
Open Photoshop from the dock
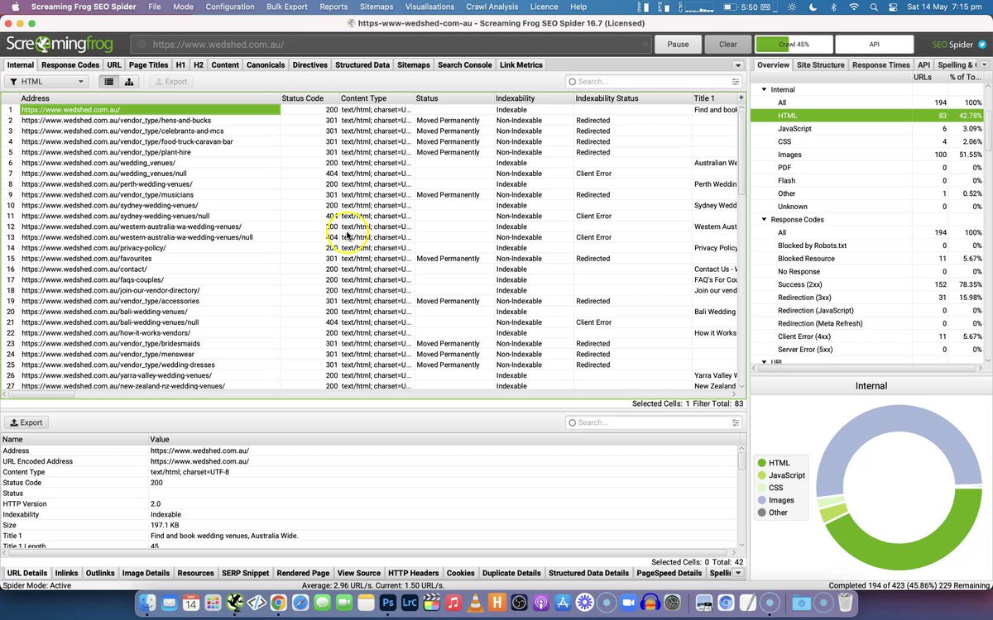coord(386,603)
